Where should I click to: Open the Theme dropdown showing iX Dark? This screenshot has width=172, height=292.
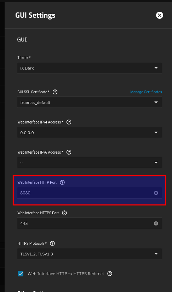coord(89,68)
